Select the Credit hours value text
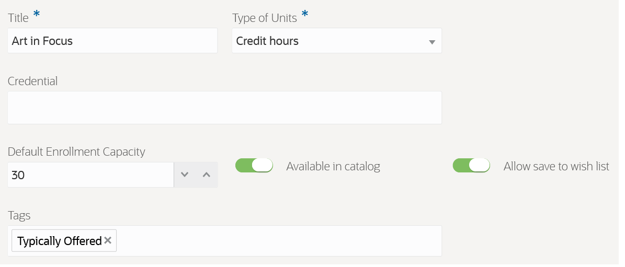625x267 pixels. (x=267, y=41)
